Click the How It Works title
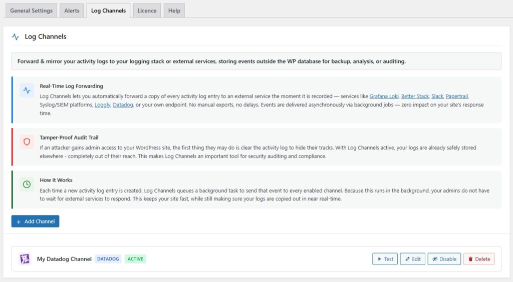Image resolution: width=513 pixels, height=282 pixels. 56,180
